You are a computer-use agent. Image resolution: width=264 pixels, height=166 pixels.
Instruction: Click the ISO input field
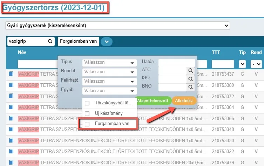point(172,79)
